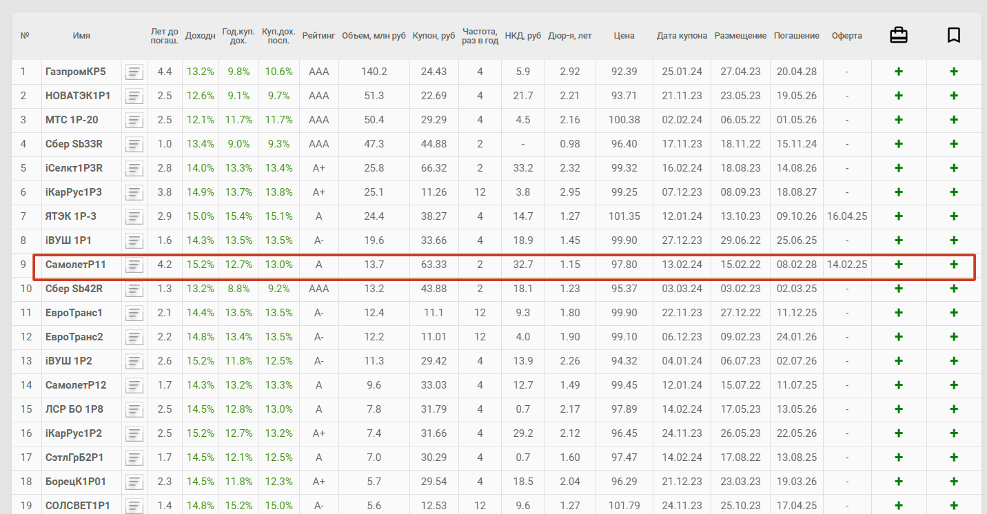The height and width of the screenshot is (514, 987).
Task: Sort by Оферта column header
Action: [847, 36]
